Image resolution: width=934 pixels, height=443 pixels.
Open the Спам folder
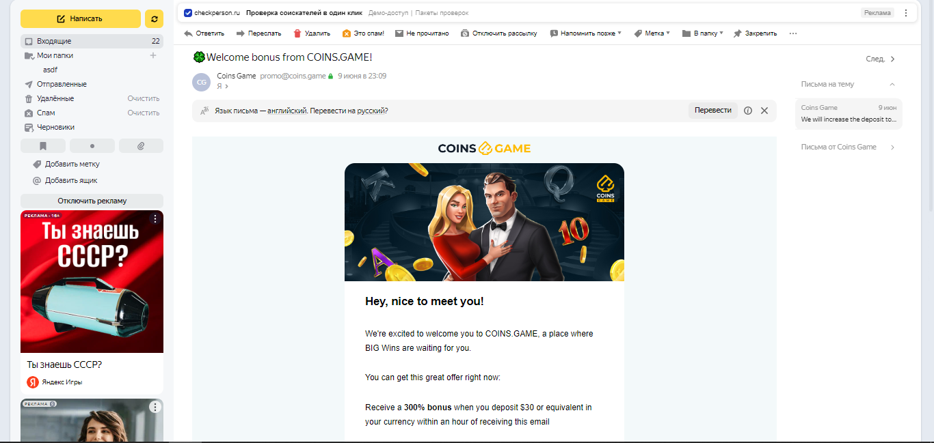click(x=46, y=113)
